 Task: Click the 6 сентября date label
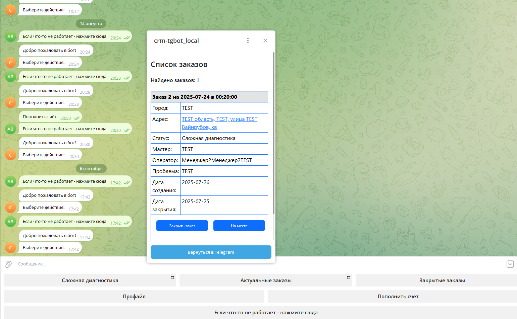(91, 168)
